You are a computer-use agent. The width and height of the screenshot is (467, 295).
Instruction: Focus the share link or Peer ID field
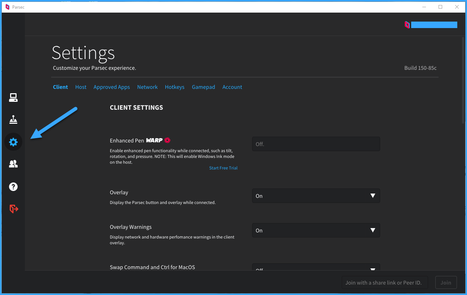click(x=385, y=282)
